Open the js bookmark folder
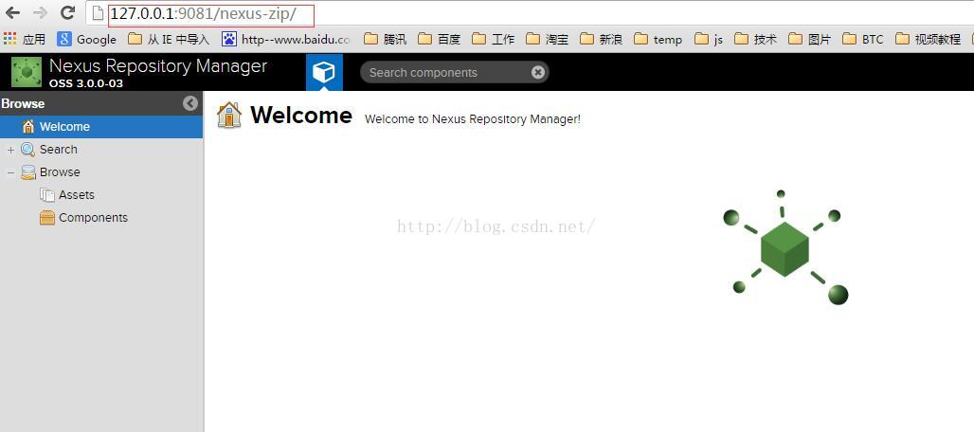Image resolution: width=974 pixels, height=432 pixels. pos(709,39)
